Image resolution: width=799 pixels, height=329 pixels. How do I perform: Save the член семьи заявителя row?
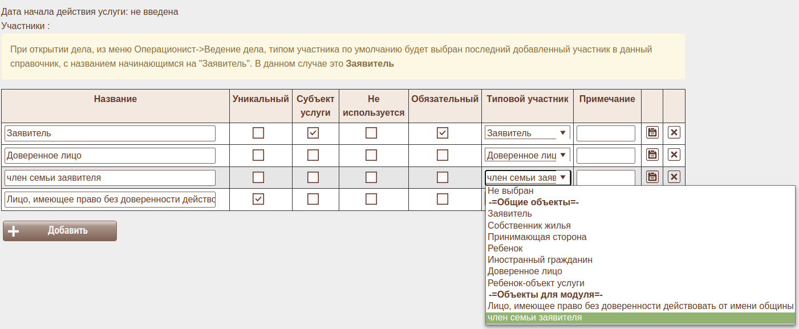652,177
